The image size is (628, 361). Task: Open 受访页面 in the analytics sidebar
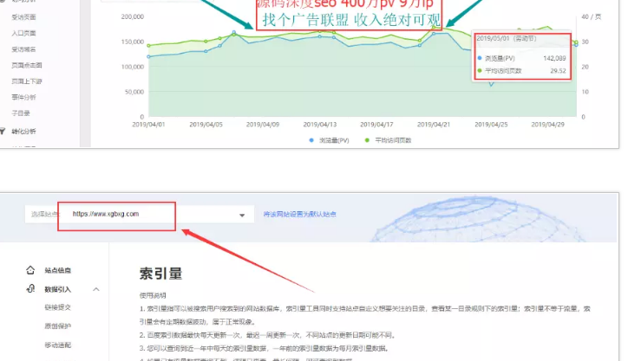pyautogui.click(x=24, y=17)
